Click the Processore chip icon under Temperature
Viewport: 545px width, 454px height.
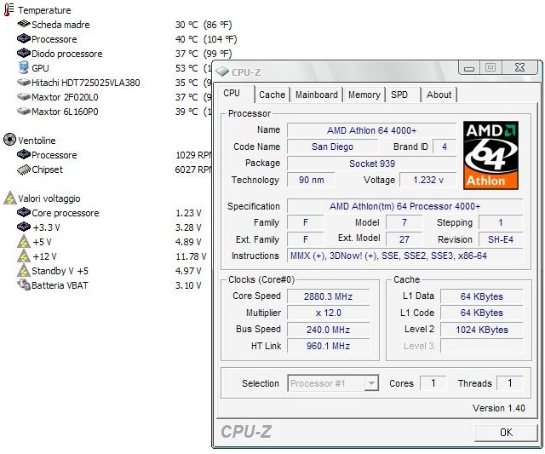24,38
